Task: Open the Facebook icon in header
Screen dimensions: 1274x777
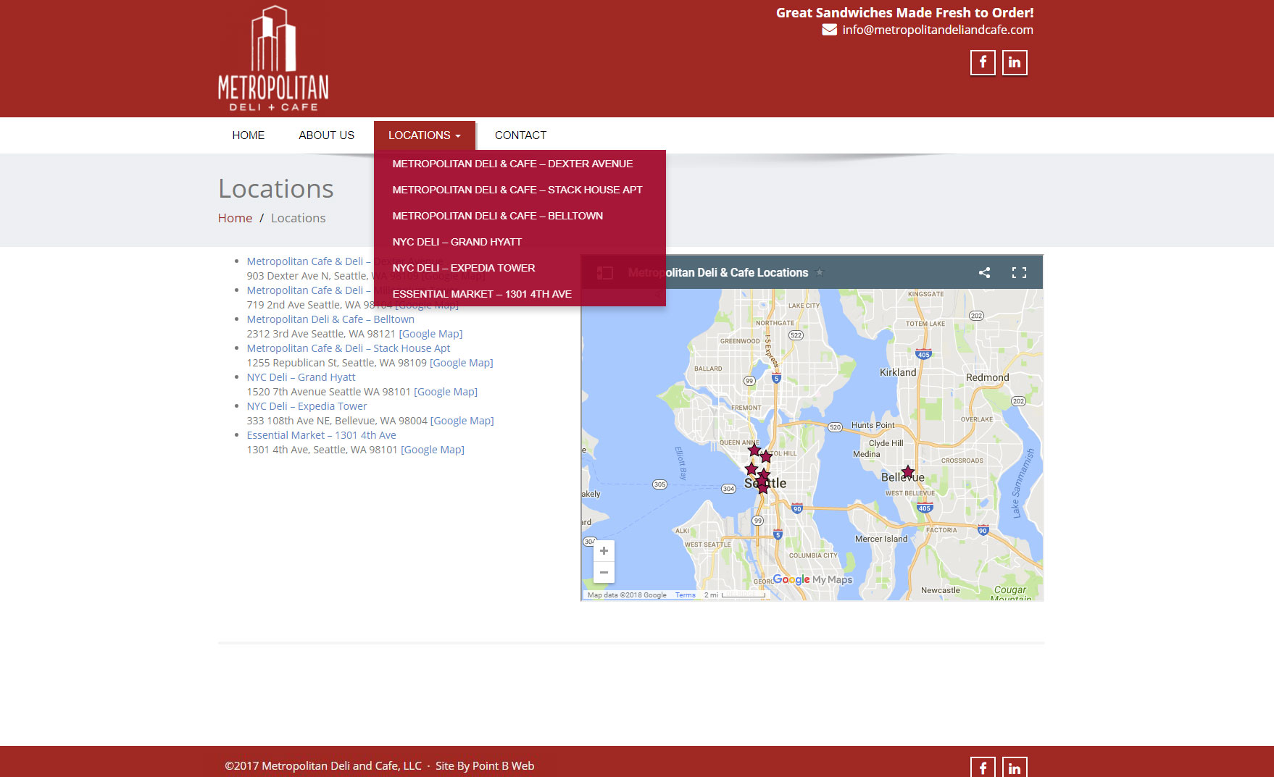Action: [x=983, y=62]
